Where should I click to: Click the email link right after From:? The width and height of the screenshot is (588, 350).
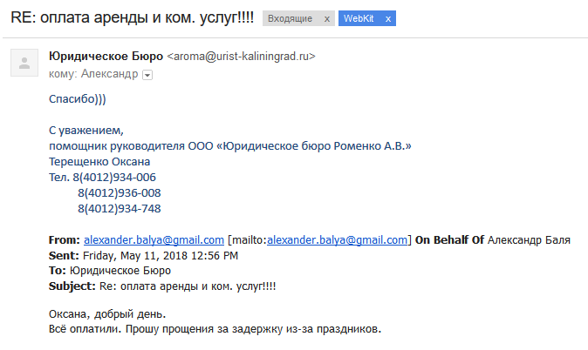point(154,240)
